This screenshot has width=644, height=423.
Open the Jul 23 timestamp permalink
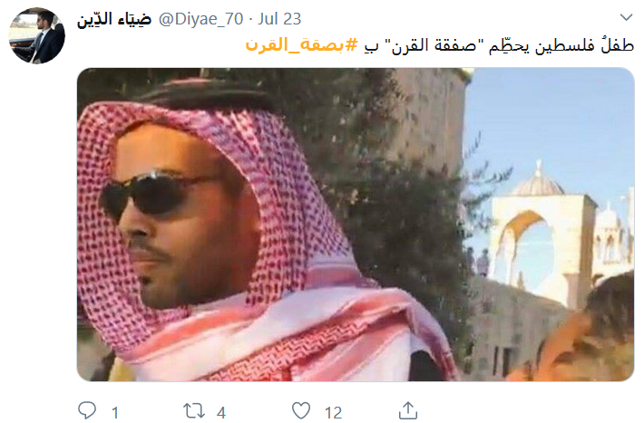(x=279, y=19)
